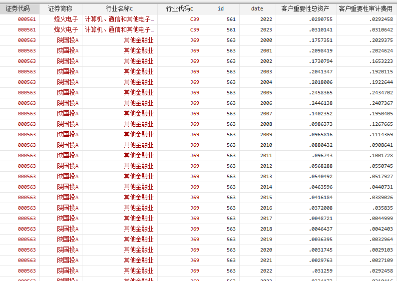
Task: Select the 证券简称 column header
Action: point(60,8)
